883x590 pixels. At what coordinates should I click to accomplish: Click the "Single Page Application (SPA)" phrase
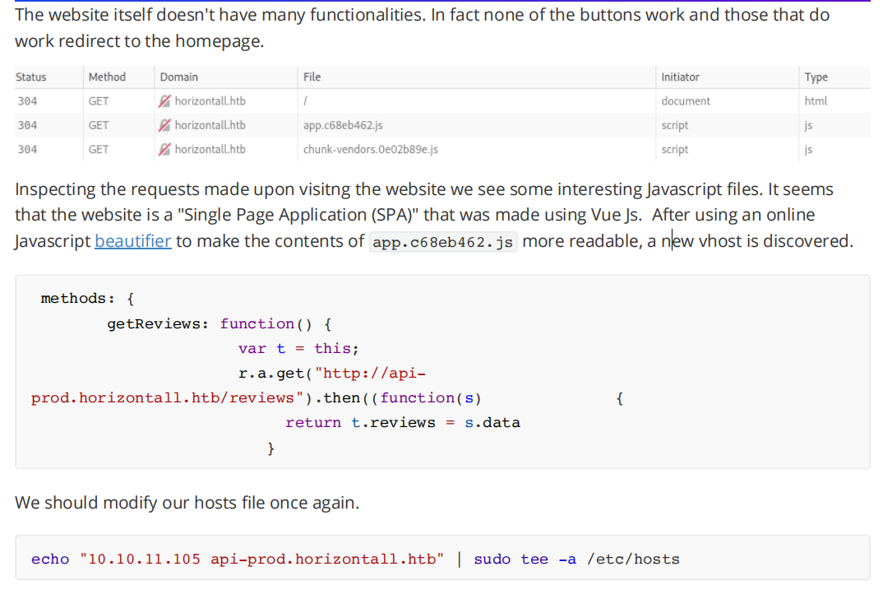[298, 215]
